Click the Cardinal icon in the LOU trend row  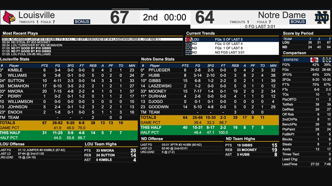(189, 40)
